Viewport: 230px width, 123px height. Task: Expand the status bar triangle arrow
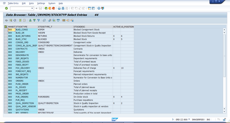click(x=173, y=119)
